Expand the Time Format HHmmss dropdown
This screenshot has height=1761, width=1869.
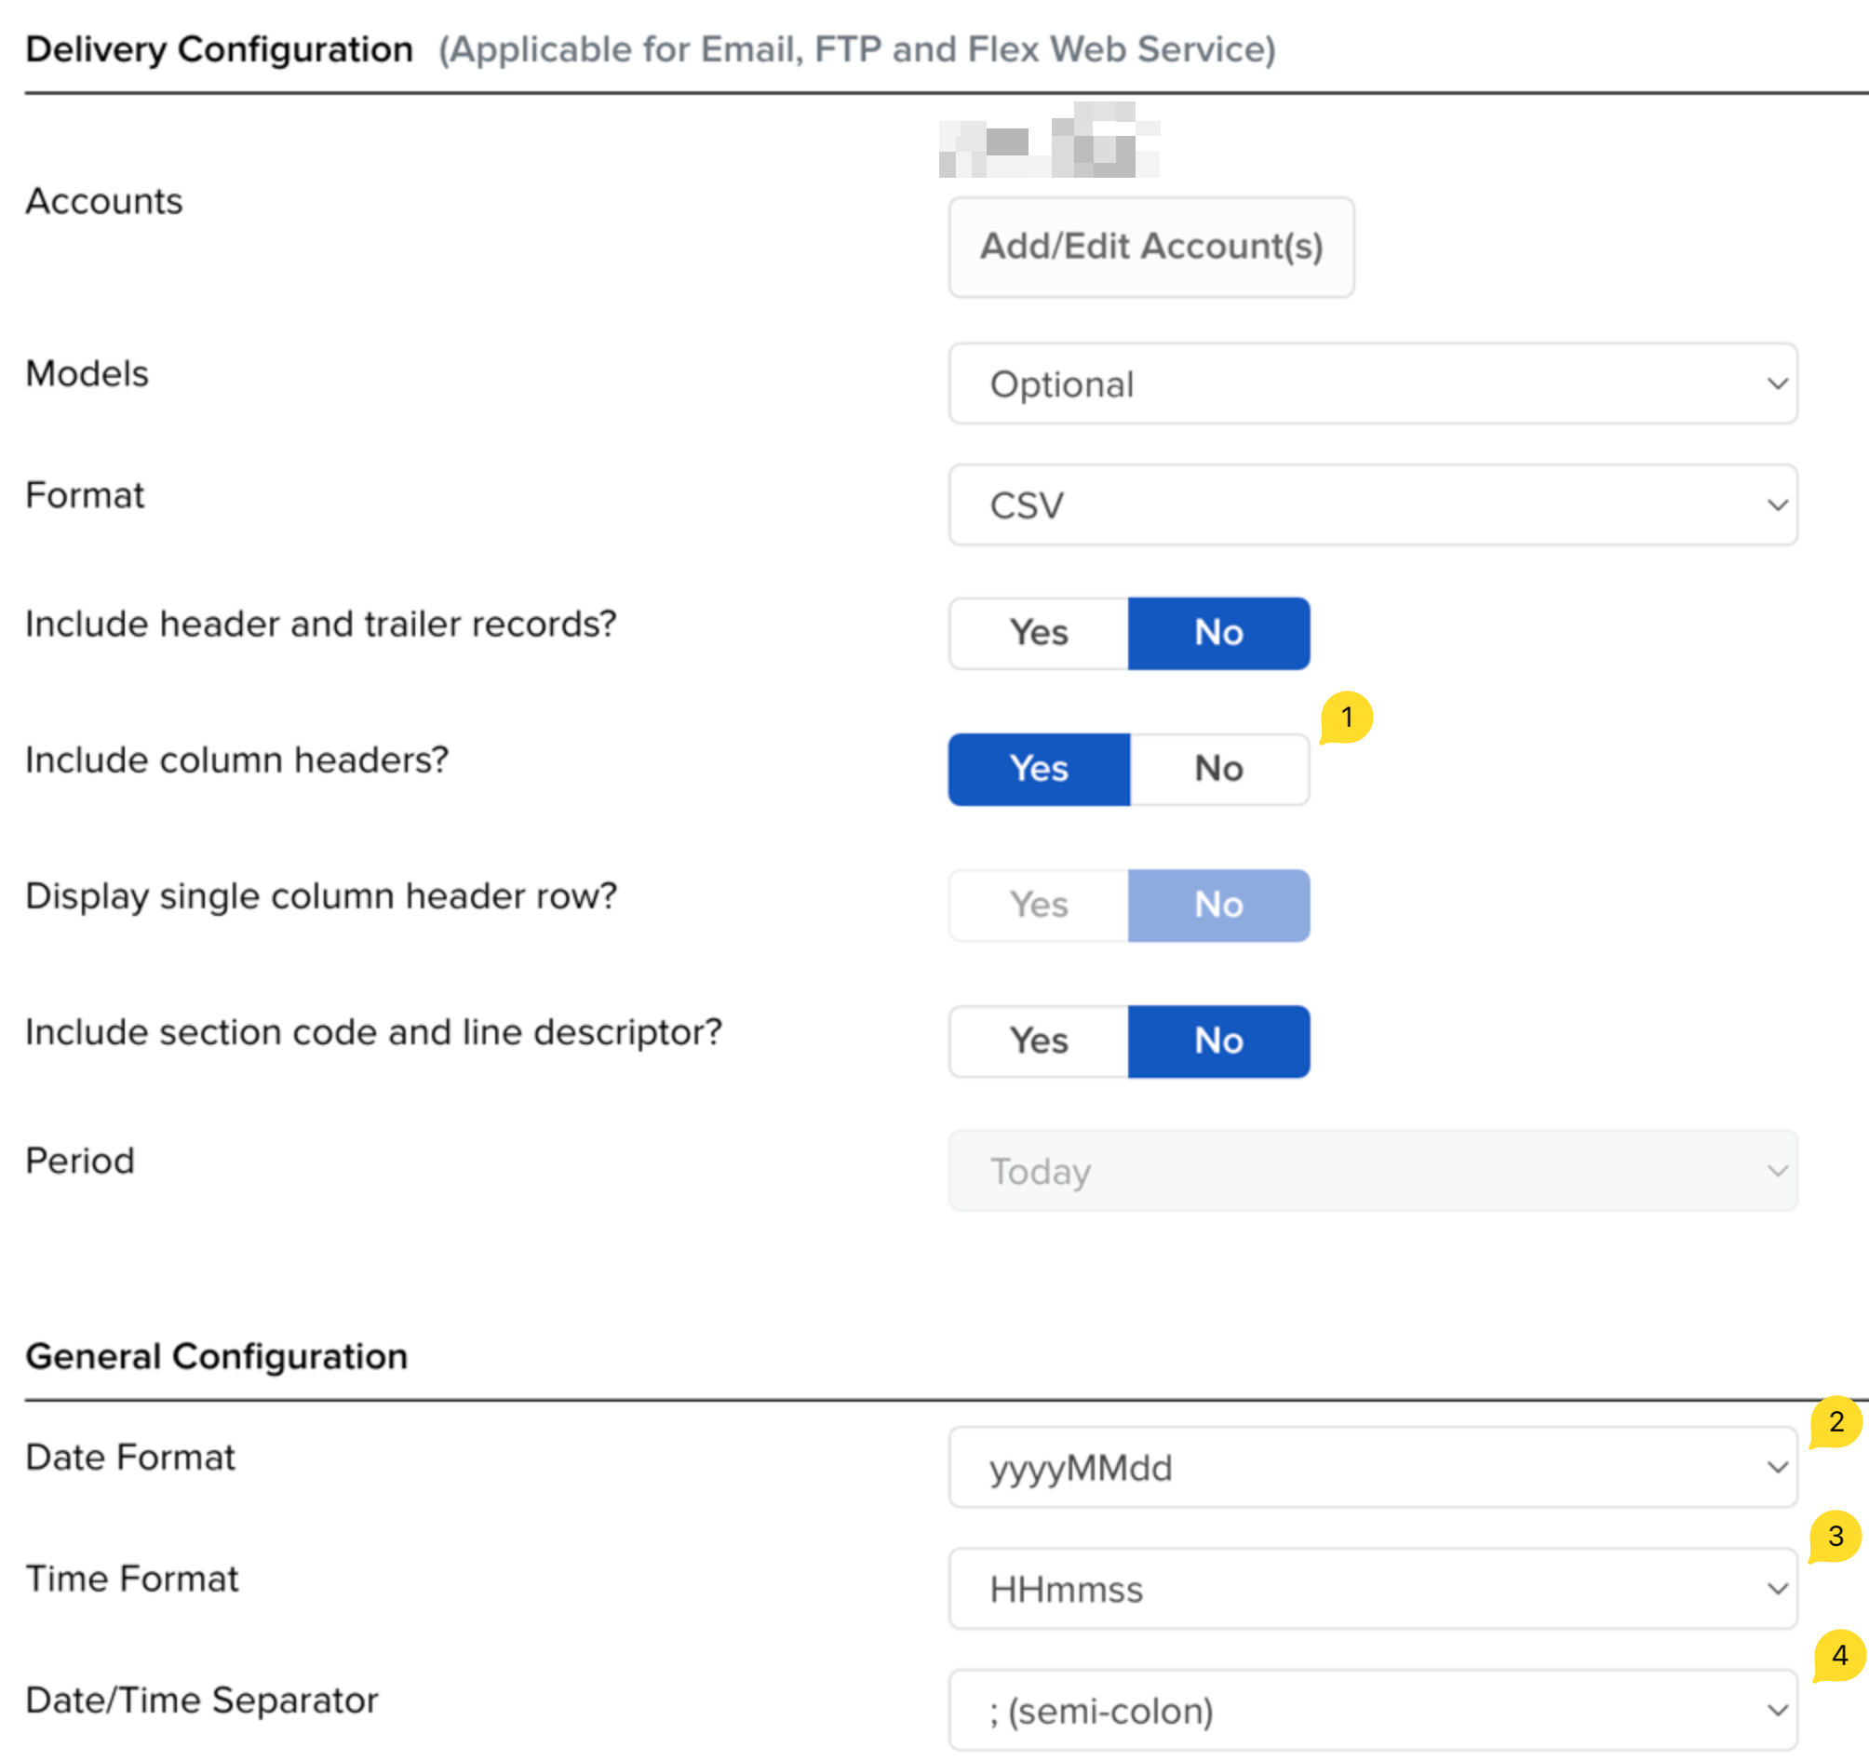tap(1373, 1588)
